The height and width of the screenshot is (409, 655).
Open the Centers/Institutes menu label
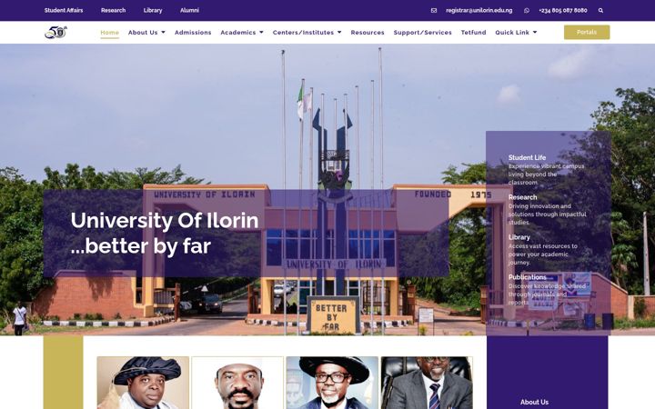(x=303, y=32)
